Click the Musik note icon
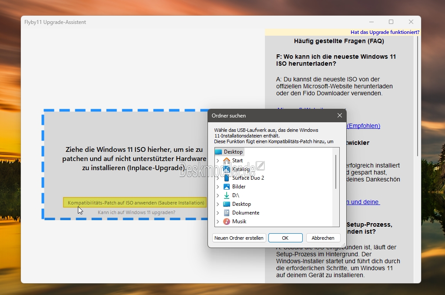 [x=227, y=221]
